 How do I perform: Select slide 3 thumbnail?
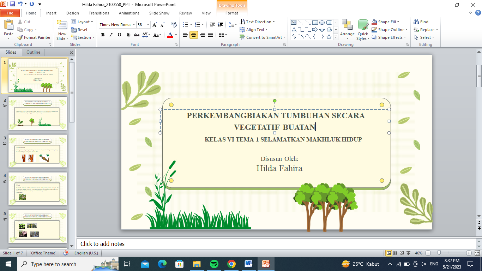(x=37, y=151)
